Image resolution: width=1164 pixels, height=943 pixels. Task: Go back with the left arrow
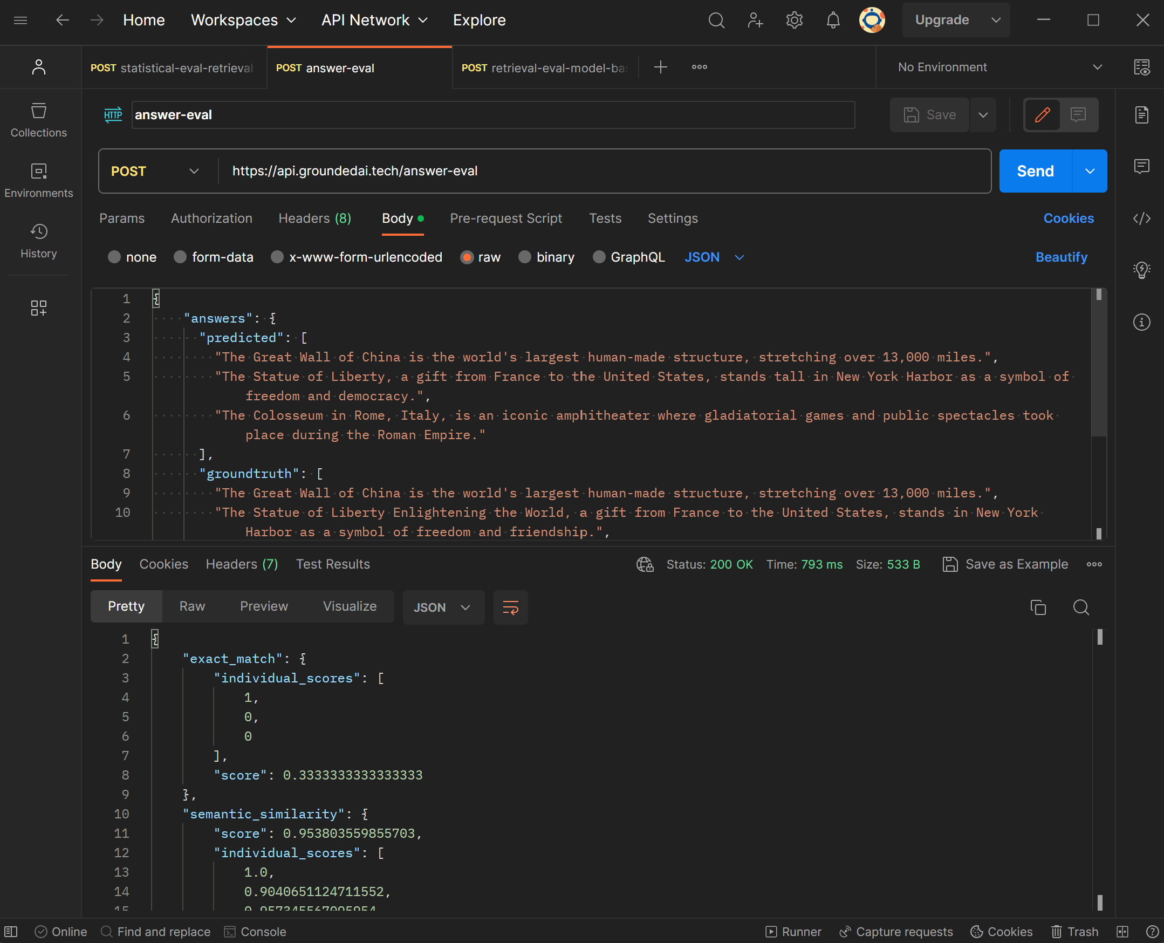click(x=63, y=20)
